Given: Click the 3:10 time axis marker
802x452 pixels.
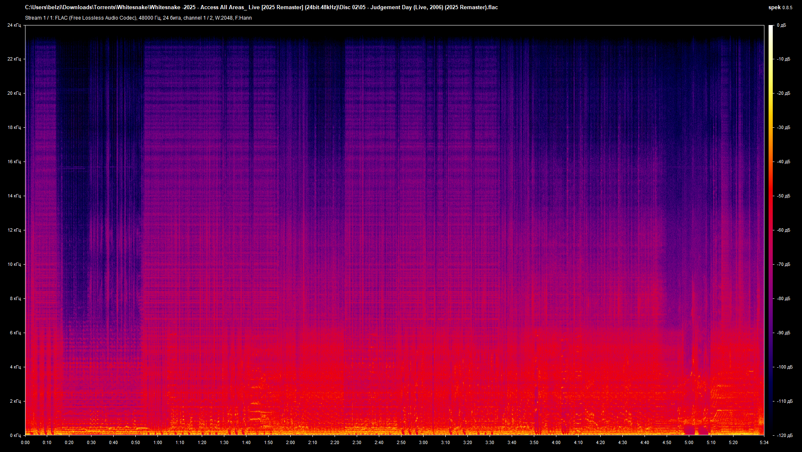Looking at the screenshot, I should (x=445, y=442).
